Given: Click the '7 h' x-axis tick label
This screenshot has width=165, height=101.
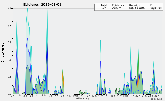Looking at the screenshot, I should click(x=56, y=96).
